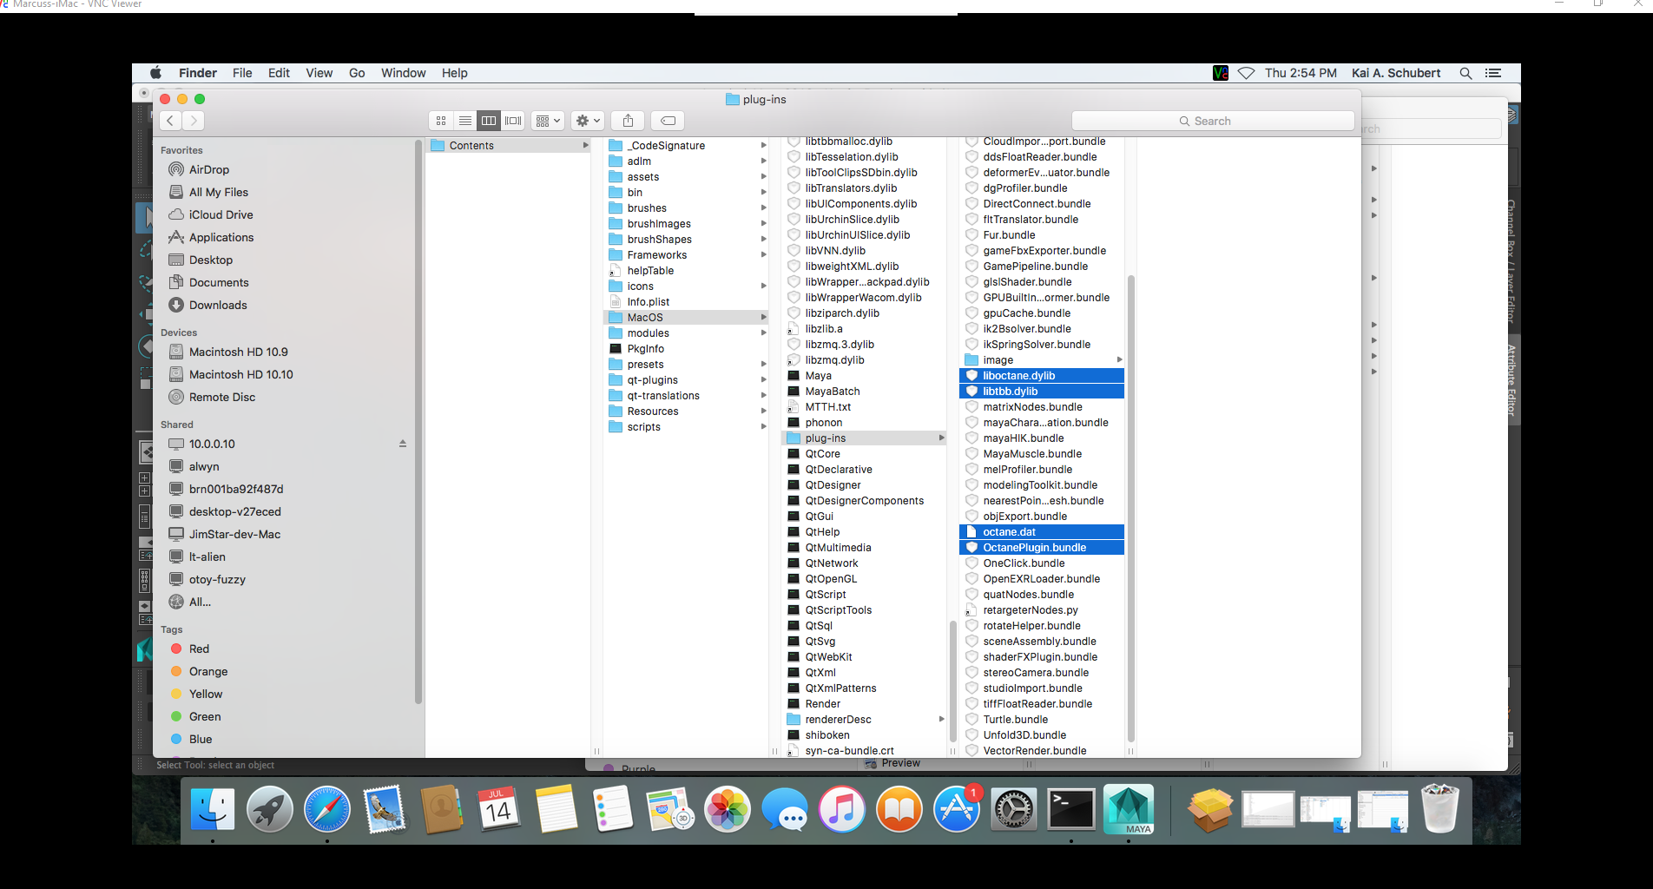Filter by the Orange tag

pyautogui.click(x=208, y=671)
